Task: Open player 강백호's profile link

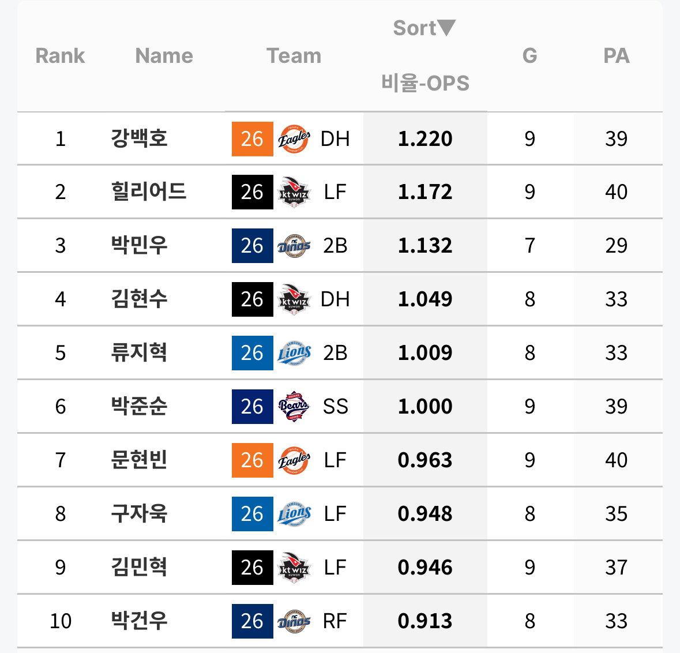Action: (x=139, y=138)
